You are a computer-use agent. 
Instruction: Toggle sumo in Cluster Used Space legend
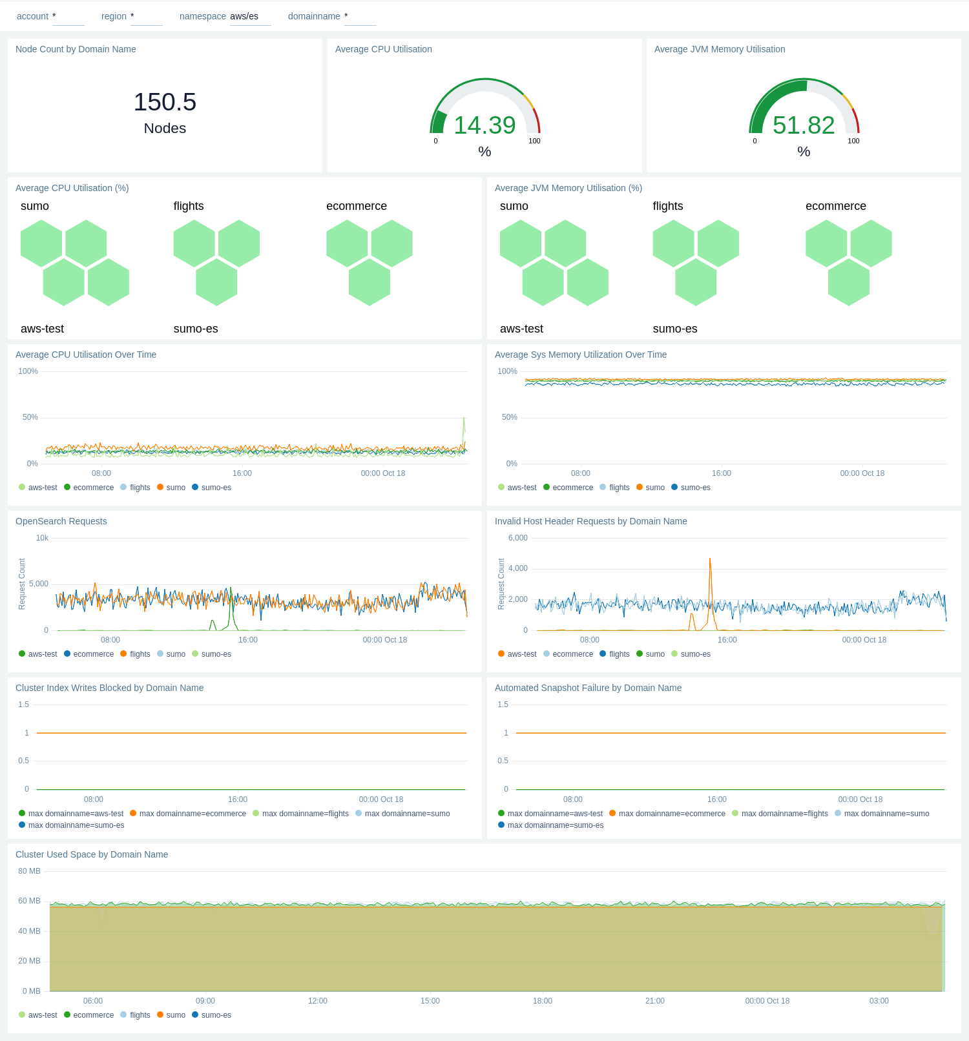(171, 1015)
